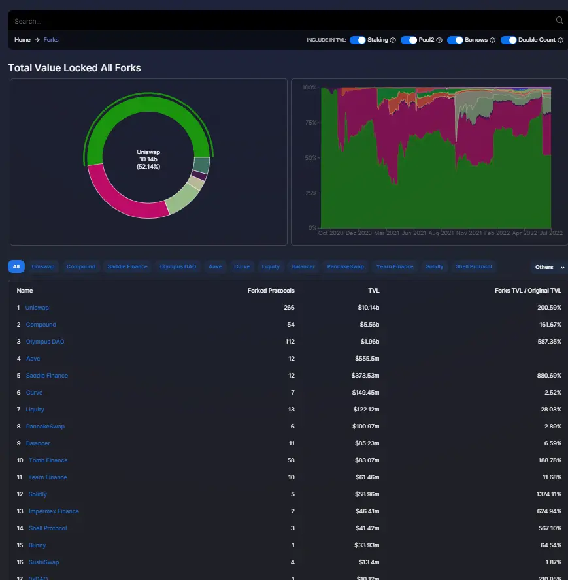
Task: Select the Yearn Finance filter tab
Action: point(395,266)
